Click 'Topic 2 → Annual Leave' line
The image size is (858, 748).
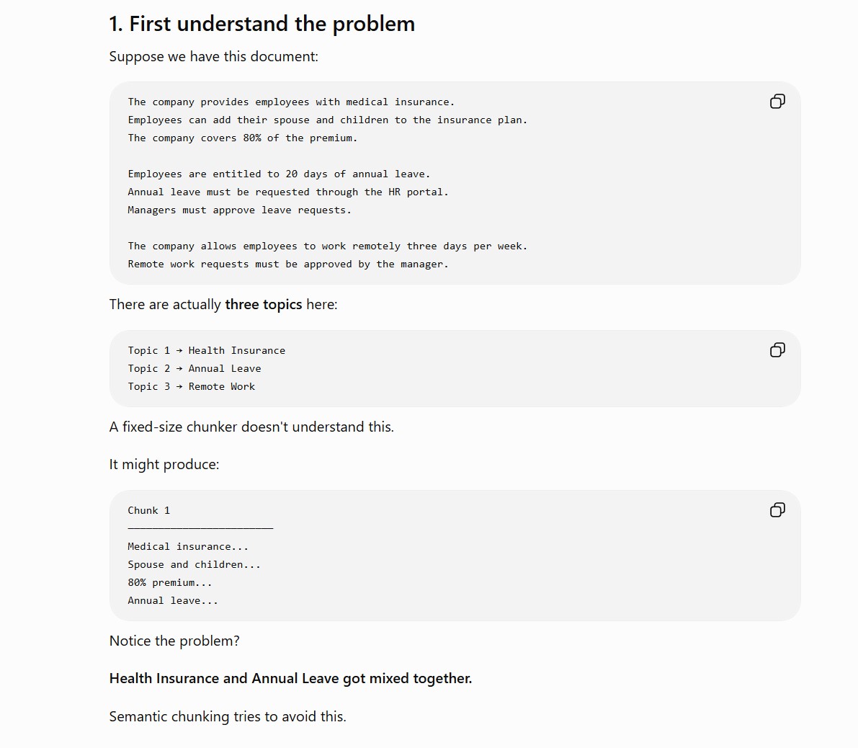click(195, 369)
